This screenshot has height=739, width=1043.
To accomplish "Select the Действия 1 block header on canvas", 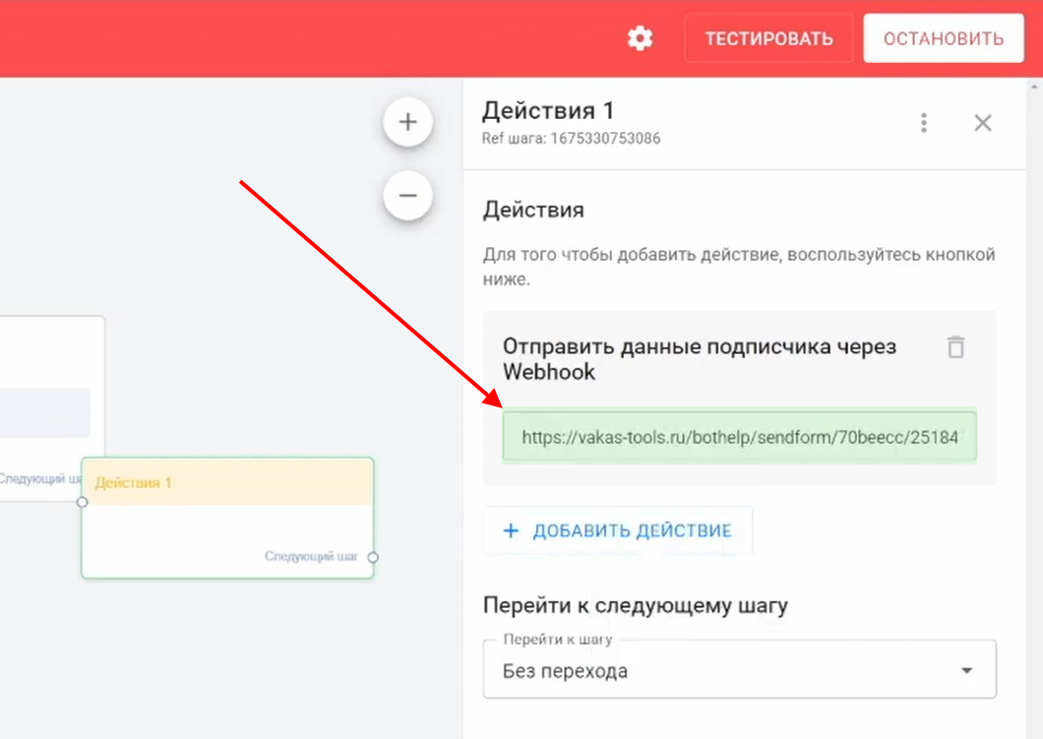I will [227, 482].
